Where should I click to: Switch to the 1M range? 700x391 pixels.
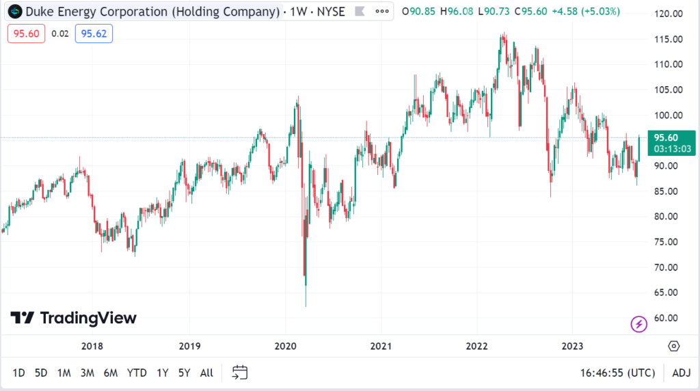point(64,373)
